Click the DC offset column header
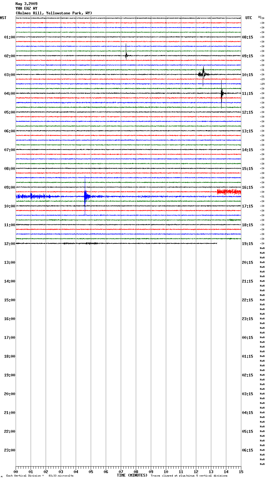The image size is (266, 480). coord(260,17)
